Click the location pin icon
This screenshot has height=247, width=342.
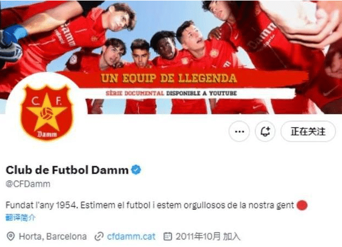[11, 237]
